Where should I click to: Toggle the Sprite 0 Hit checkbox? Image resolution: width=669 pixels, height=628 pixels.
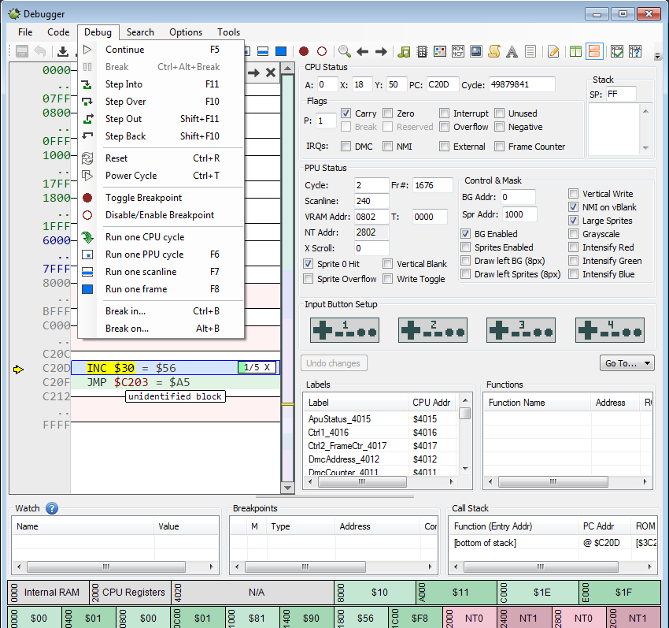pyautogui.click(x=308, y=264)
